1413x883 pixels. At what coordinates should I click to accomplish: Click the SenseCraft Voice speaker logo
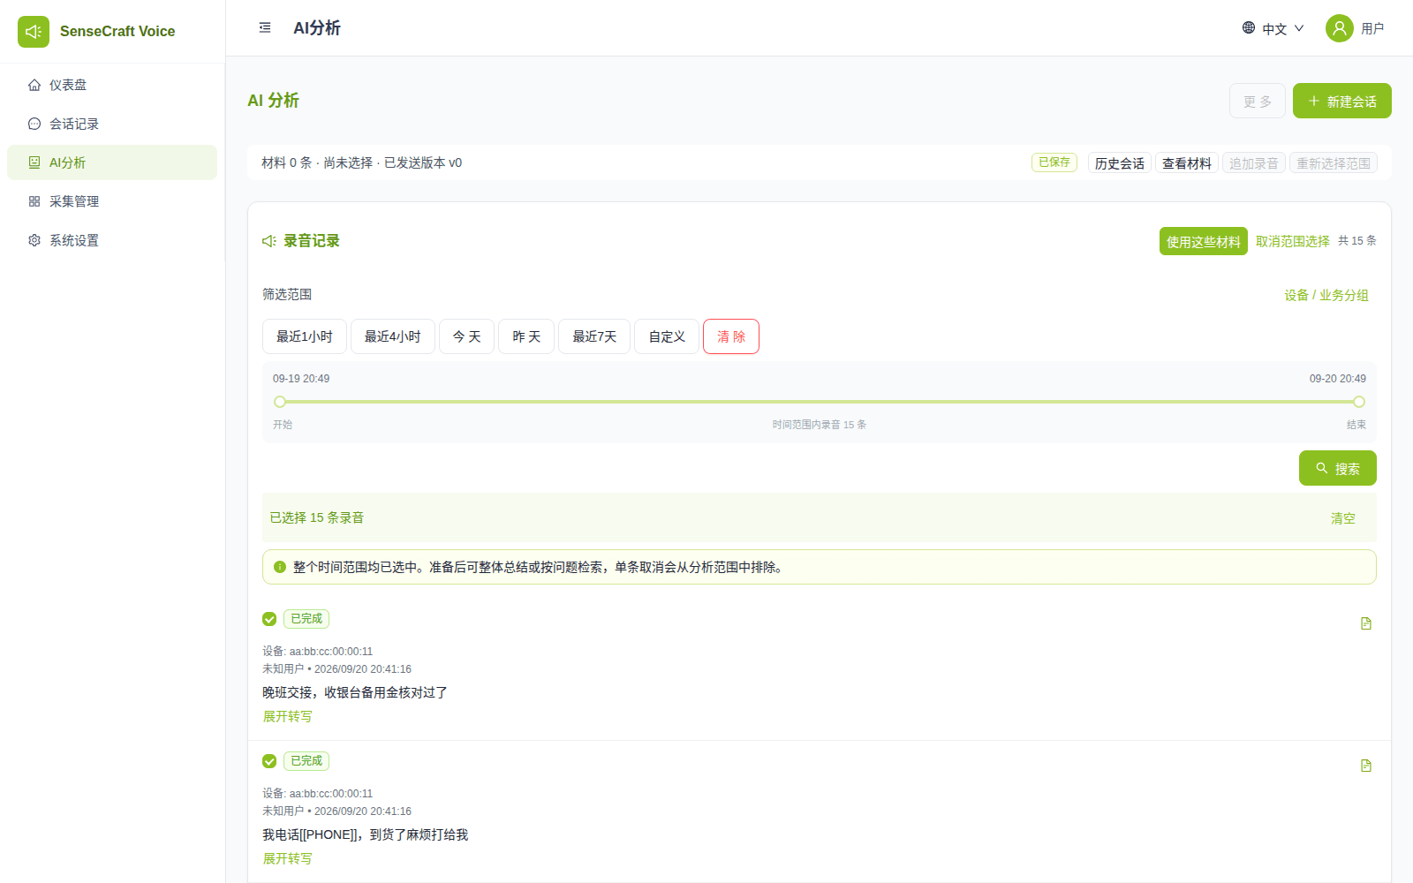[x=34, y=32]
